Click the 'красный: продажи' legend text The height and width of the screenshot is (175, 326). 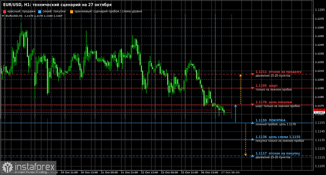[x=21, y=12]
